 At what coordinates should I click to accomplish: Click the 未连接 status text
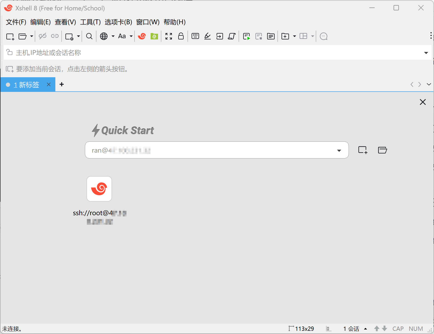12,329
